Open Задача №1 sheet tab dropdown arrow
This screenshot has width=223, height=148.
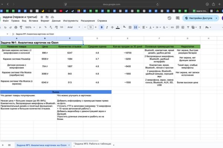(69, 145)
